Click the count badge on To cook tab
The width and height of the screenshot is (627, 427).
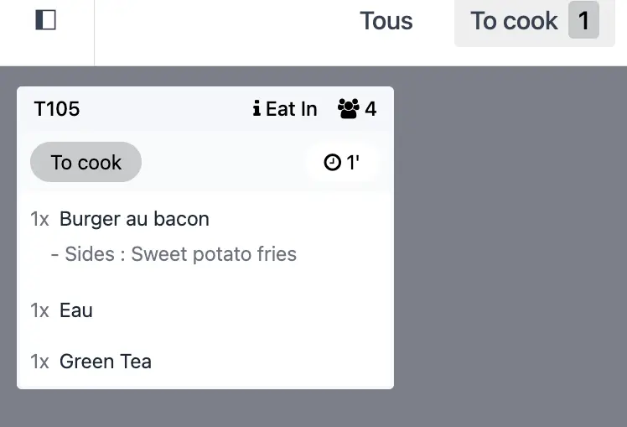583,21
